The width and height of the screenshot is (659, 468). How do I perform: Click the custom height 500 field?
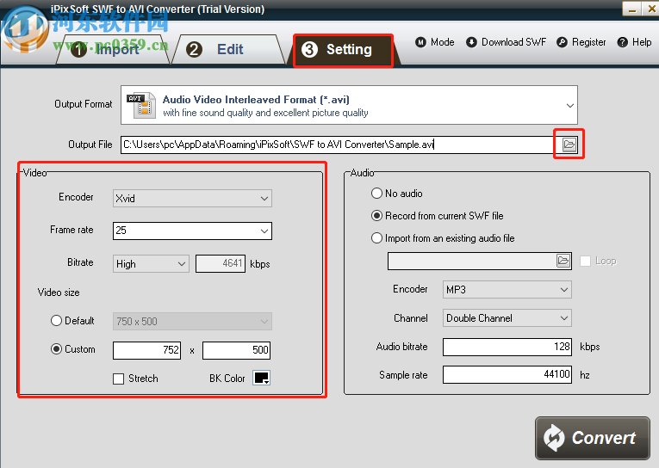[x=236, y=350]
